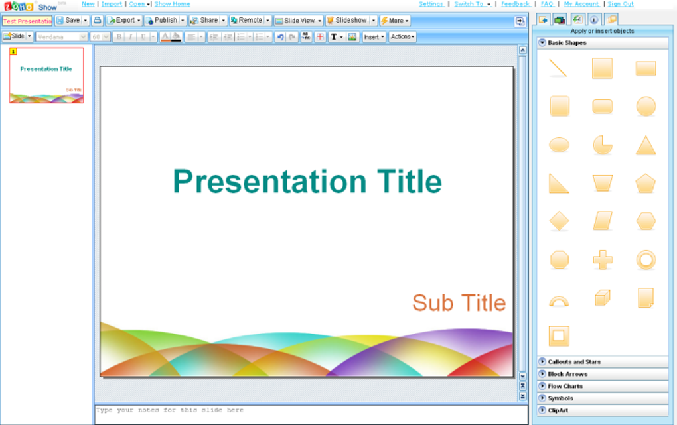Switch to the info panel tab
This screenshot has height=425, width=677.
(594, 19)
